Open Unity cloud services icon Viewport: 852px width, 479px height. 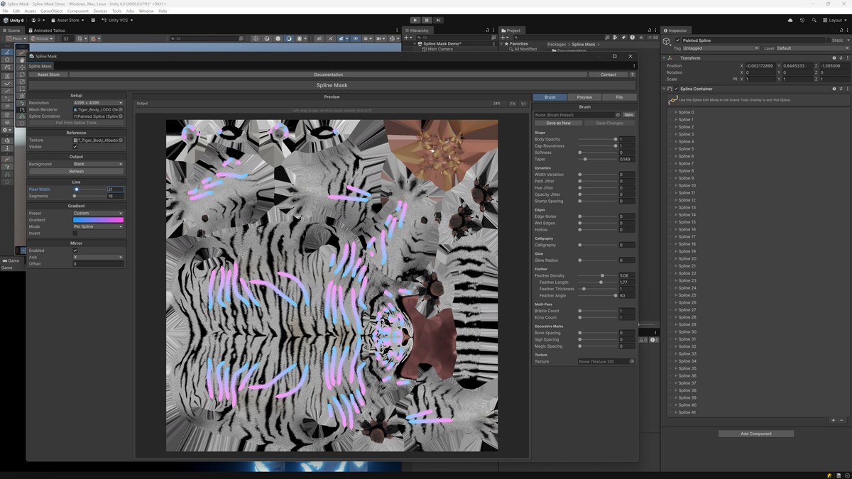[790, 20]
